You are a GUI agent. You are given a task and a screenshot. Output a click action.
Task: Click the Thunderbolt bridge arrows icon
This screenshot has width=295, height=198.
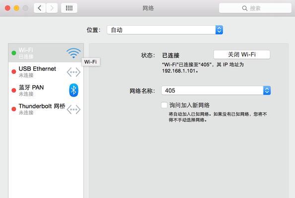(x=74, y=109)
